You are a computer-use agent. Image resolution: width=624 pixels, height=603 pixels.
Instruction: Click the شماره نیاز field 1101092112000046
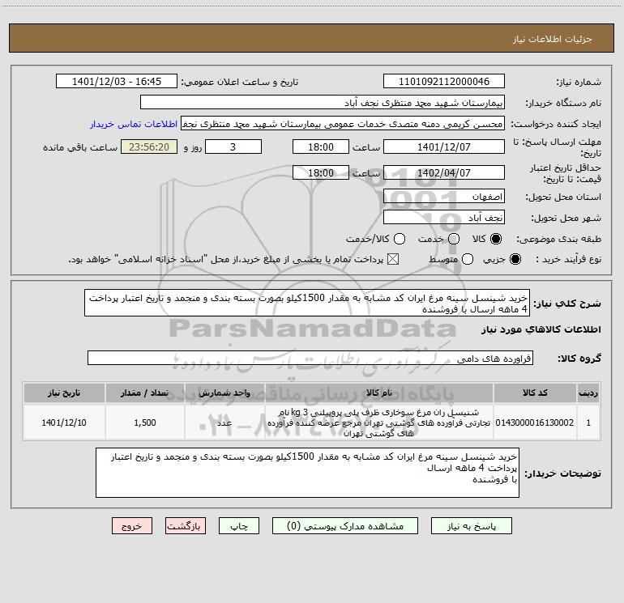tap(444, 81)
